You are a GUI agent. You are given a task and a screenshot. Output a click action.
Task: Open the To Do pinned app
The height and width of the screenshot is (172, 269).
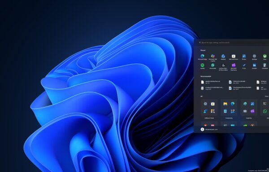click(x=244, y=66)
